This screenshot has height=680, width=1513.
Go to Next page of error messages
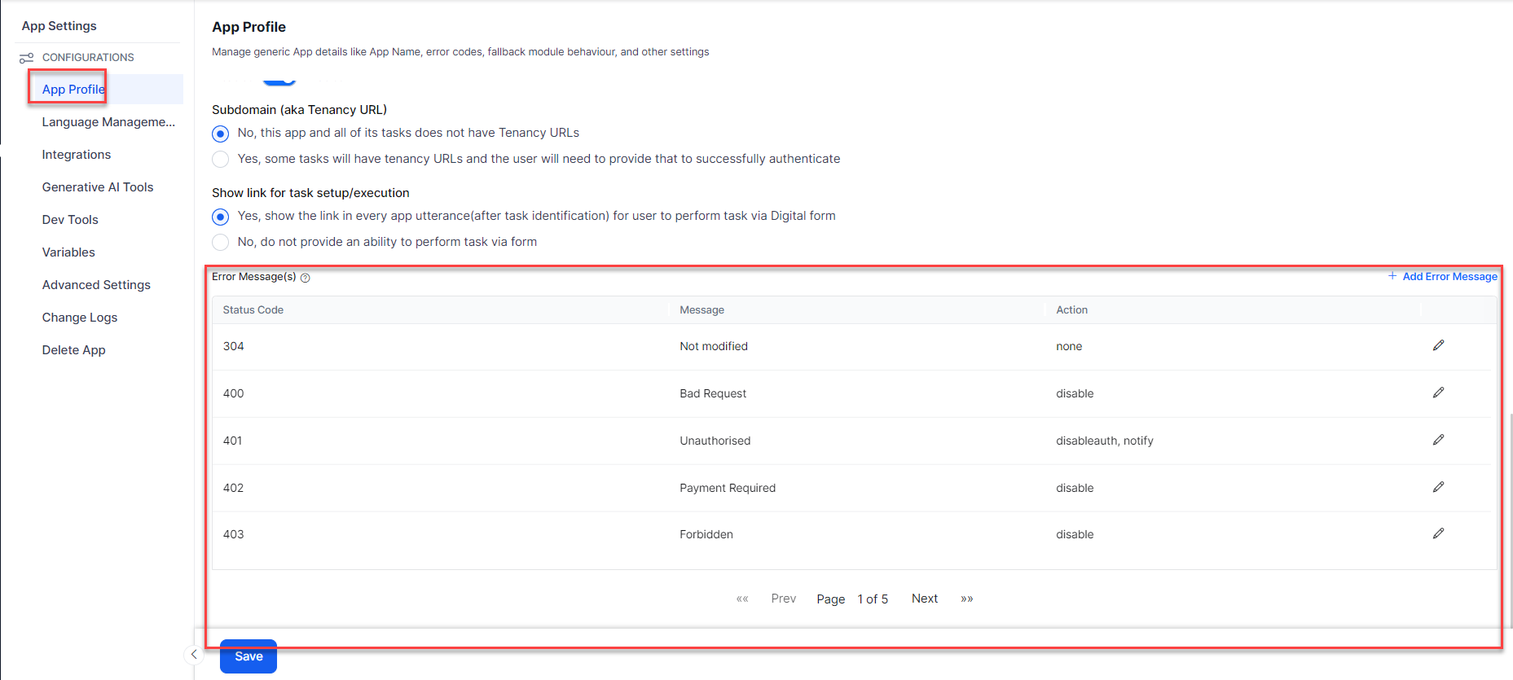click(924, 599)
